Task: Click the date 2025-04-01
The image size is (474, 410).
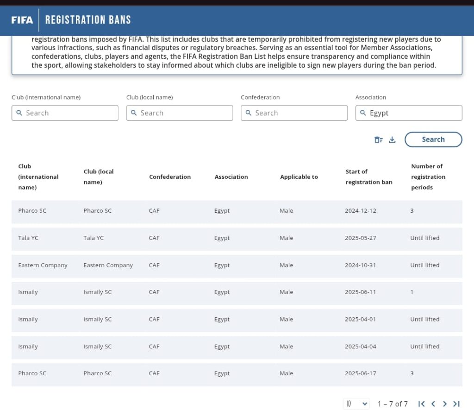Action: (x=360, y=319)
